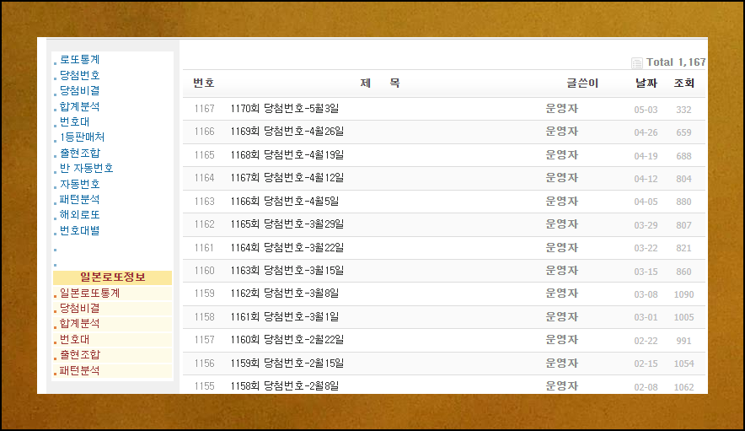Open 해외로또 in the sidebar
The width and height of the screenshot is (745, 431).
point(79,214)
